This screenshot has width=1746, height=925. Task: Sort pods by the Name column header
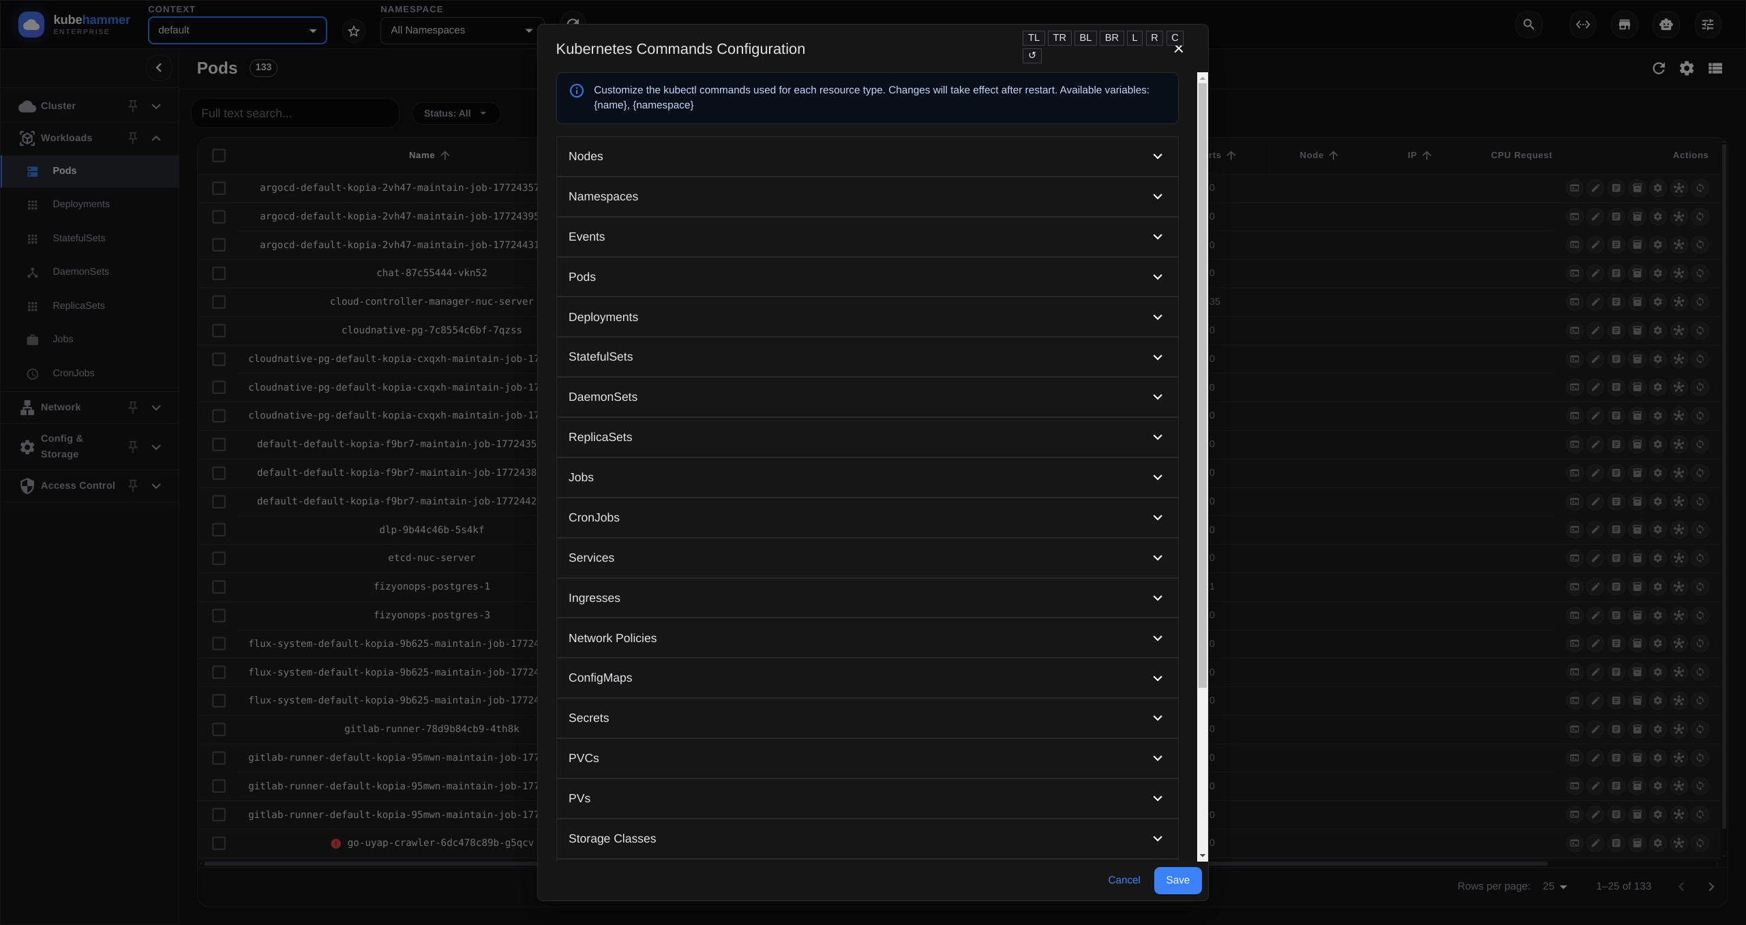tap(429, 155)
